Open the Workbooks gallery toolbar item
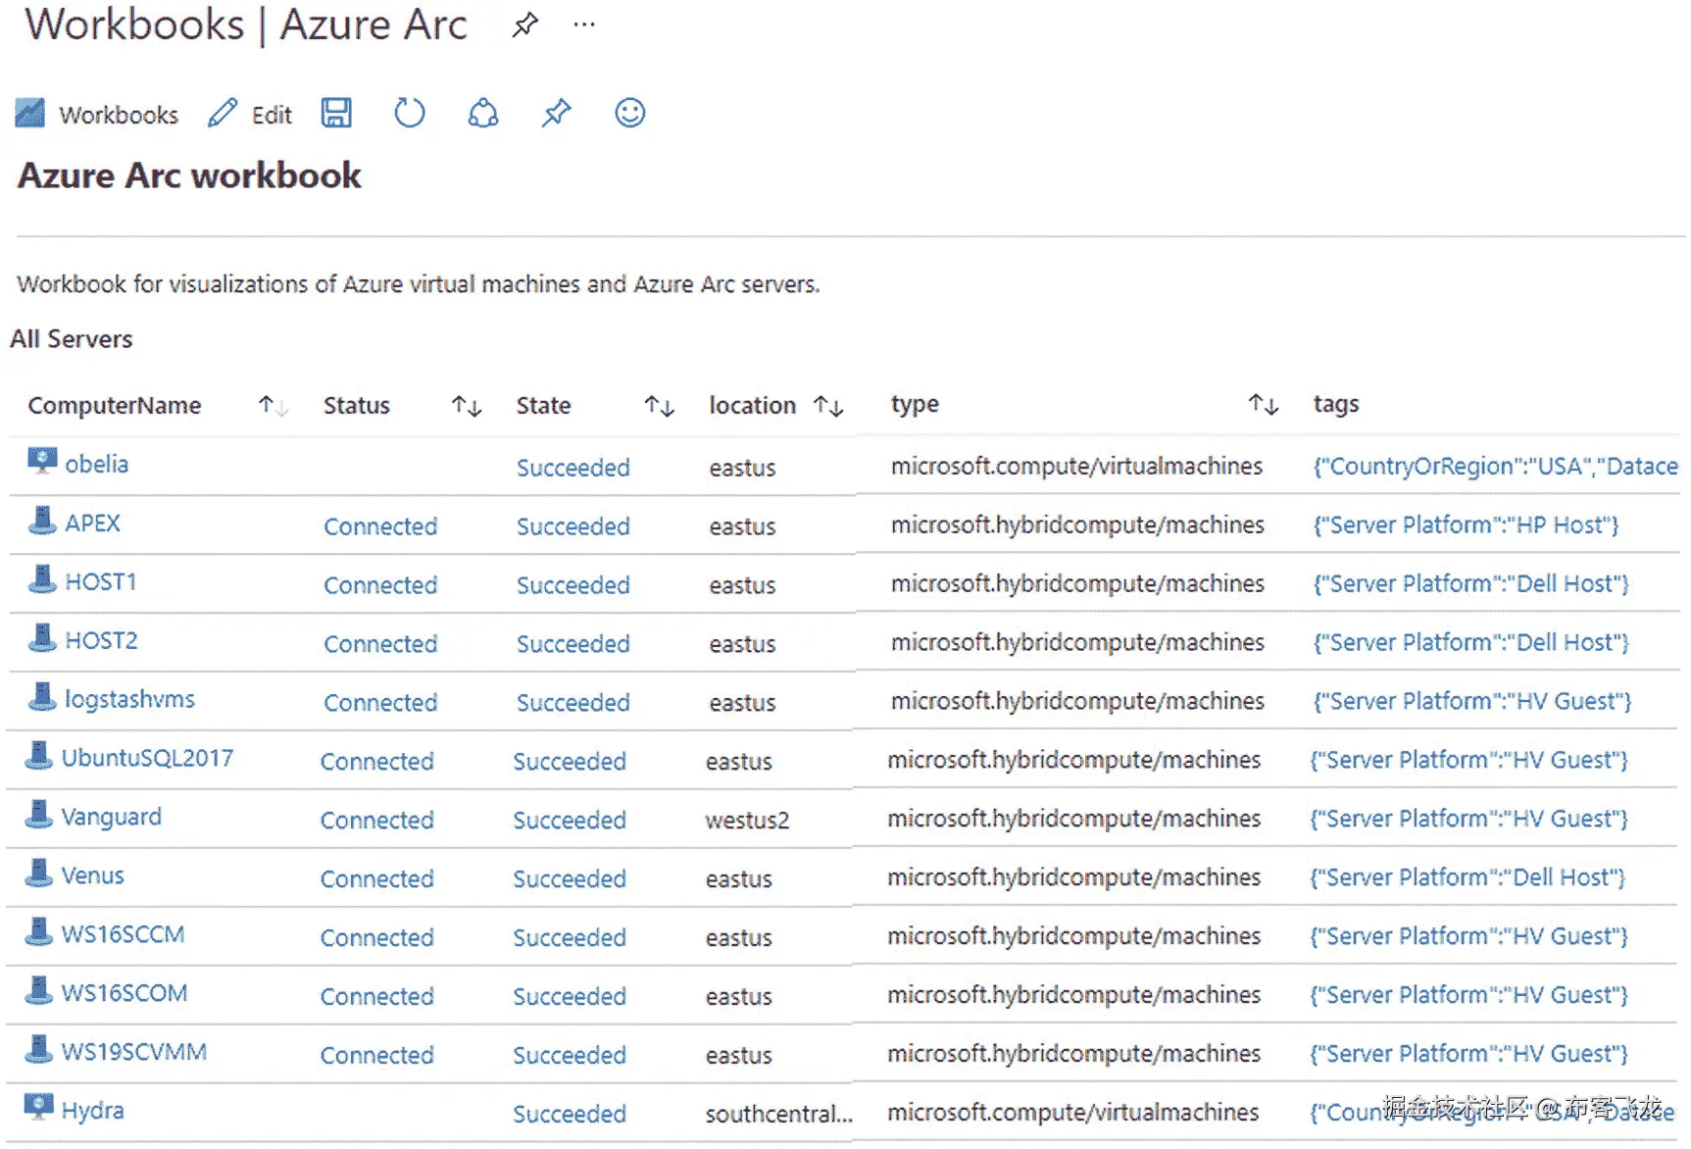Image resolution: width=1691 pixels, height=1149 pixels. point(97,115)
